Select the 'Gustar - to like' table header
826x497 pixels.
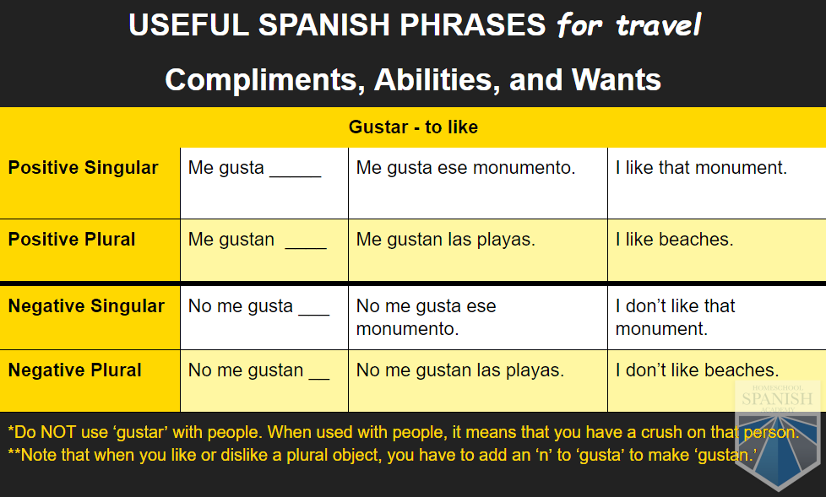point(413,127)
